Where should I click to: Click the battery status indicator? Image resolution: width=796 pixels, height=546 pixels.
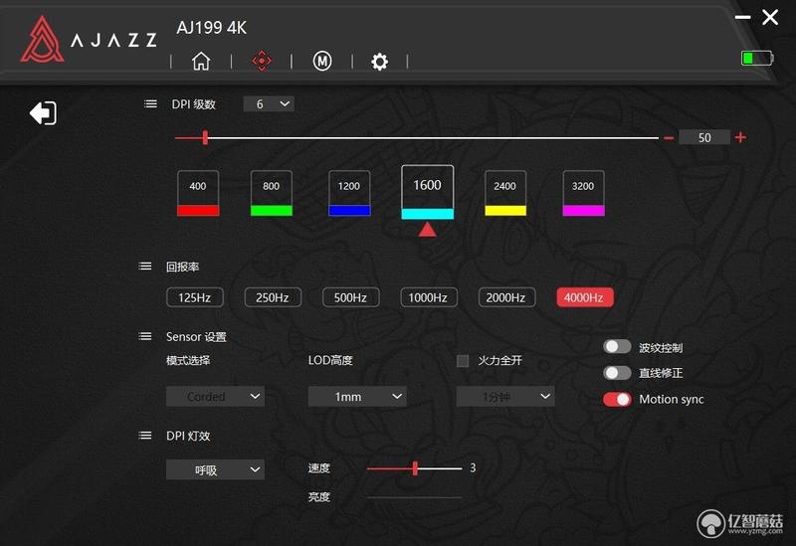click(757, 58)
